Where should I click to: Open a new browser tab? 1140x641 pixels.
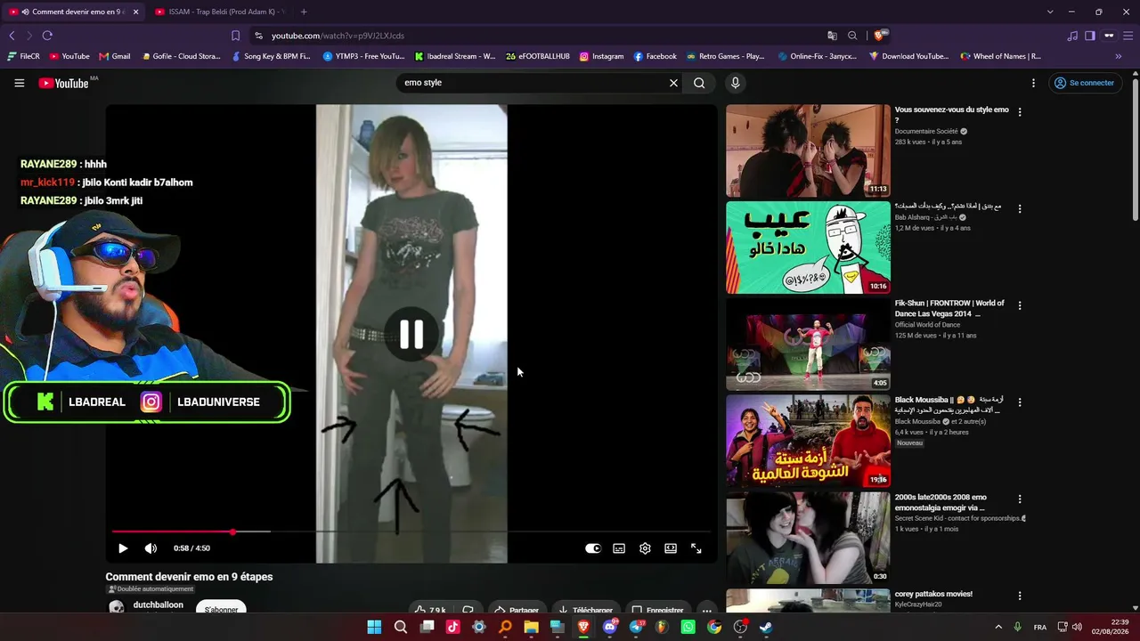pos(304,12)
